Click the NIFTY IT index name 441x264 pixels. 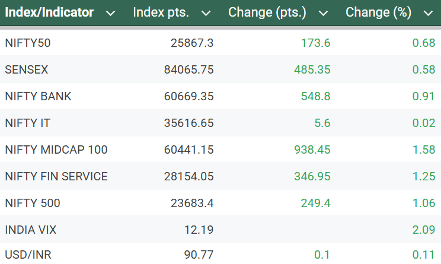[28, 123]
